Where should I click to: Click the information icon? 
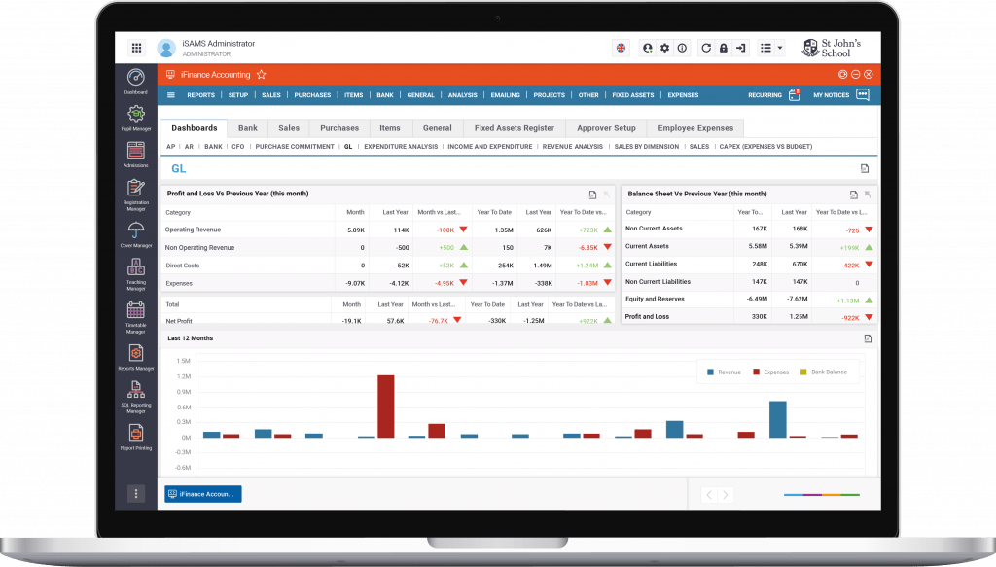682,48
